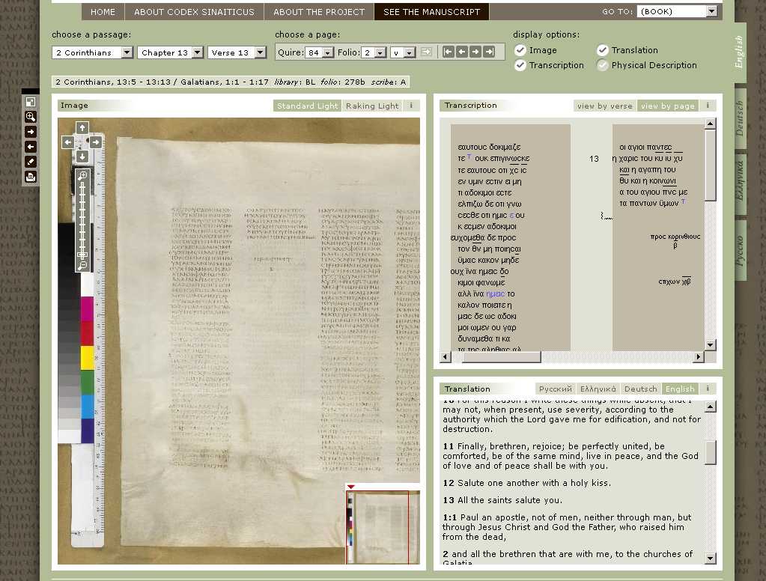766x581 pixels.
Task: Toggle the Image display option
Action: (520, 50)
